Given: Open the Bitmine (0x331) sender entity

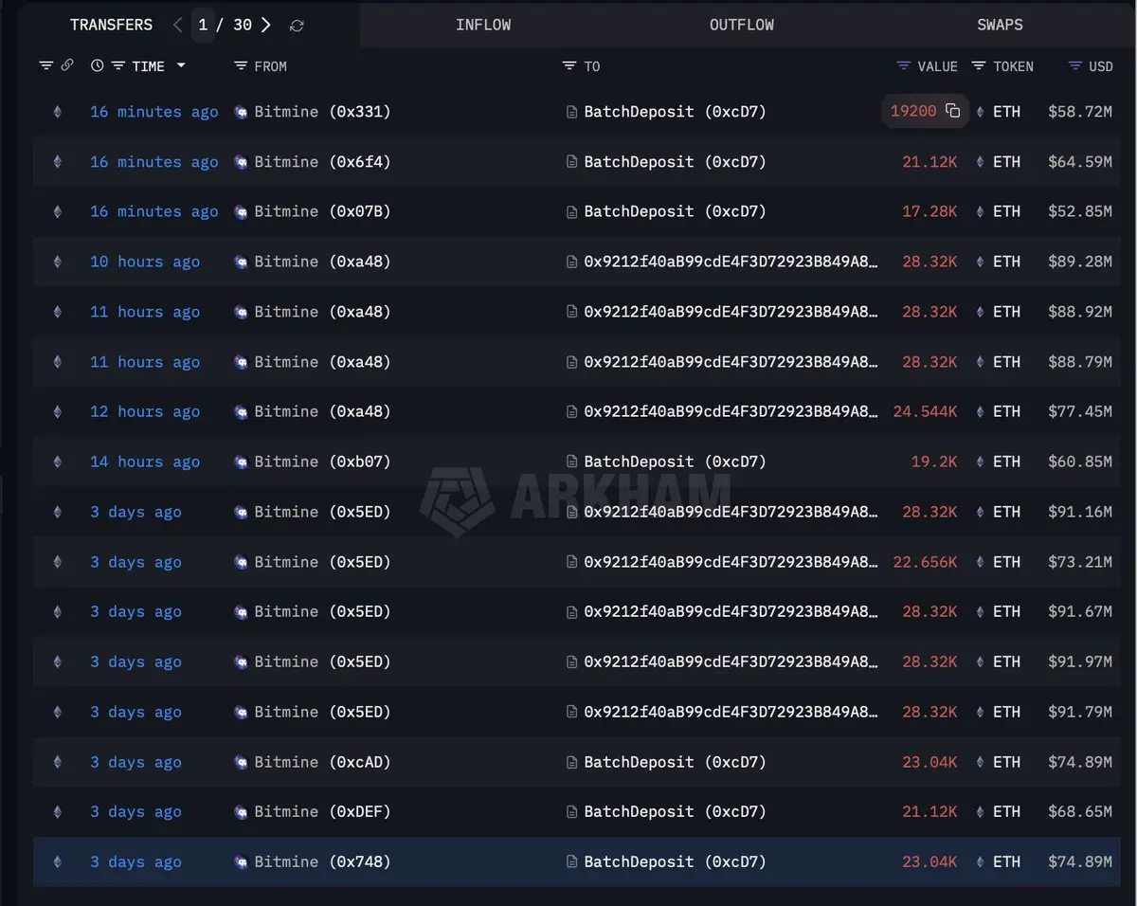Looking at the screenshot, I should [322, 112].
